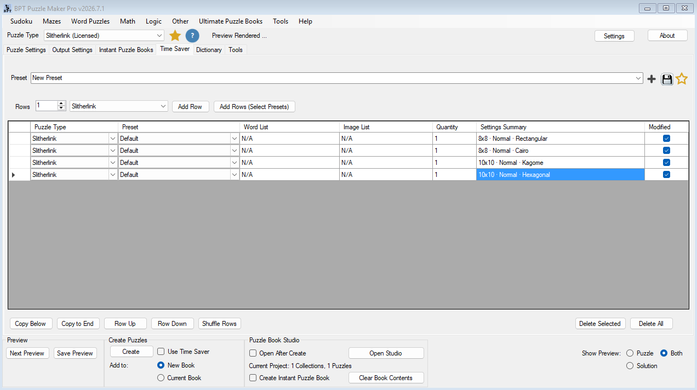Open the Other menu
The height and width of the screenshot is (390, 697).
point(180,21)
